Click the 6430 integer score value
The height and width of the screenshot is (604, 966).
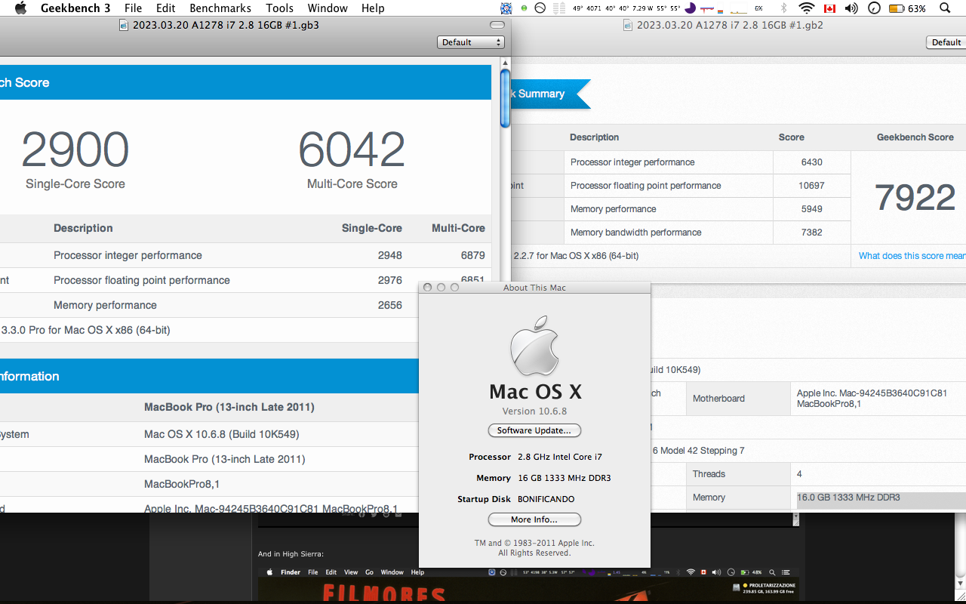click(812, 162)
